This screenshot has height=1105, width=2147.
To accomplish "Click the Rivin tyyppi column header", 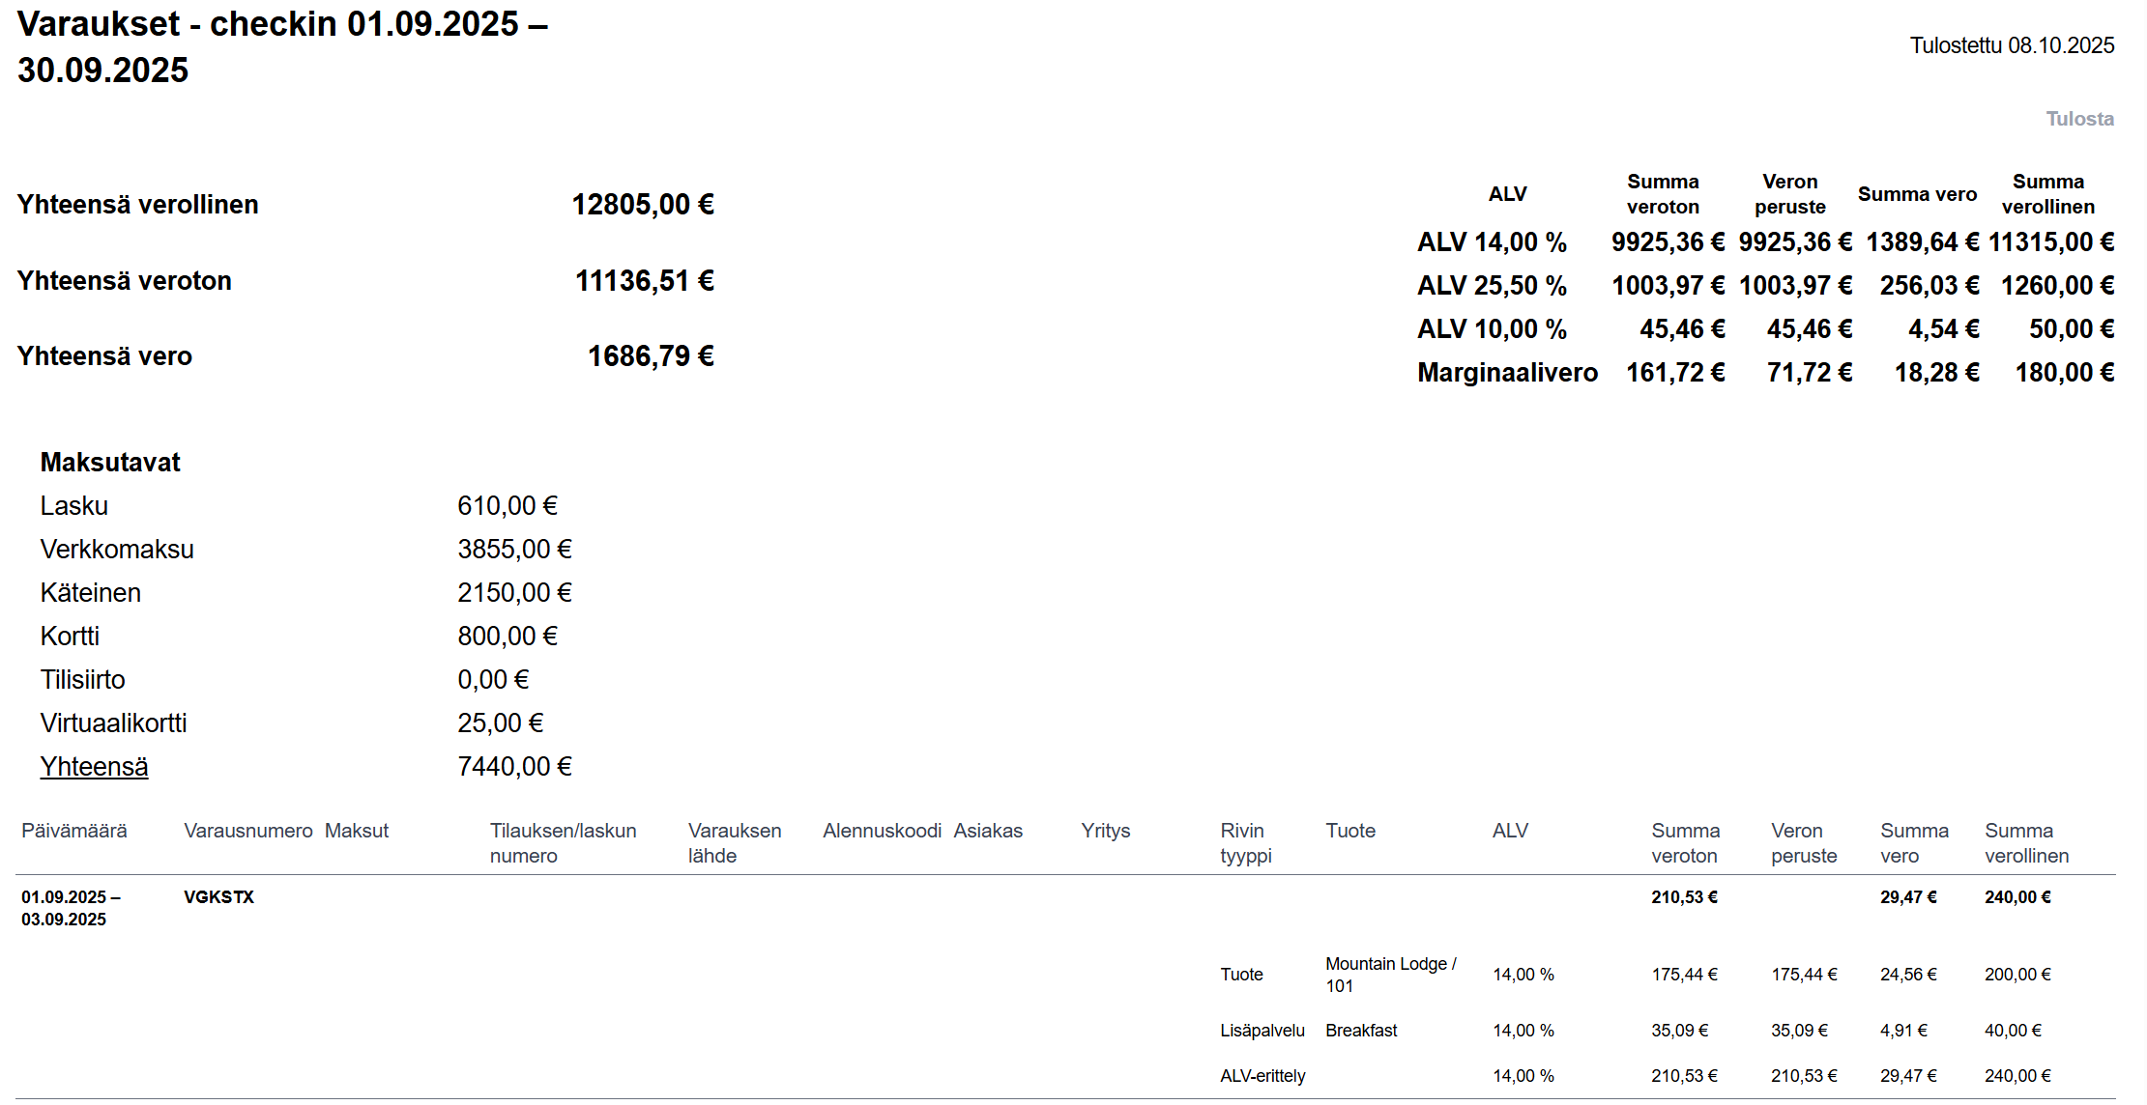I will (x=1245, y=842).
